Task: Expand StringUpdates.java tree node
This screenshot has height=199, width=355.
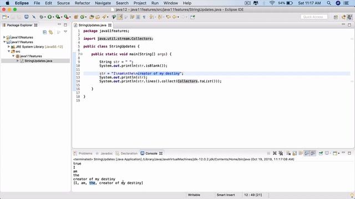Action: (18, 61)
